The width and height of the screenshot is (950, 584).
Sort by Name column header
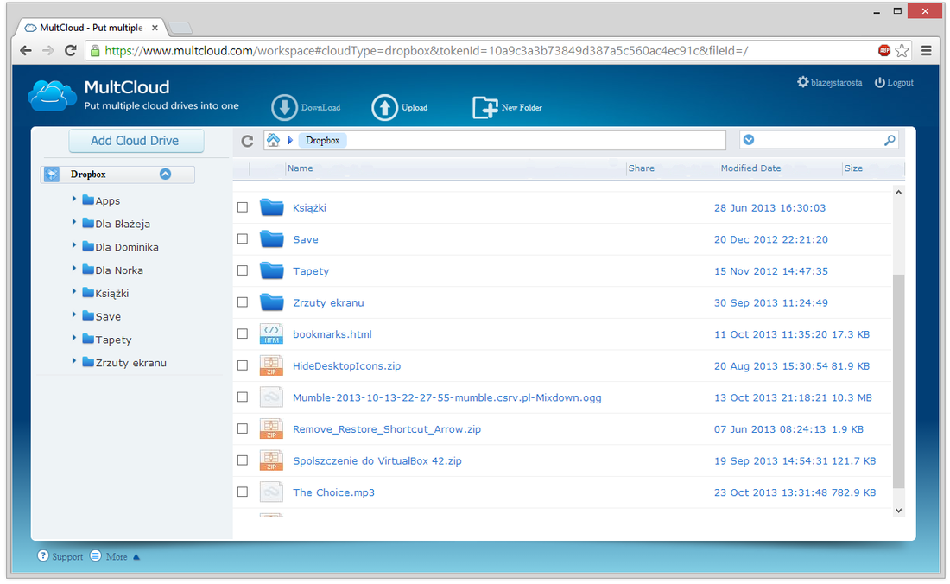tap(300, 168)
